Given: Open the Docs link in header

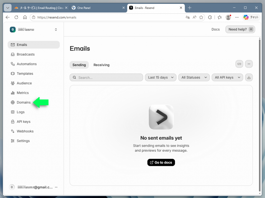Looking at the screenshot, I should pyautogui.click(x=216, y=30).
